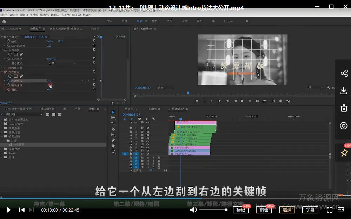351x219 pixels.
Task: Expand the Lumetri 预设 folder
Action: tap(2, 124)
